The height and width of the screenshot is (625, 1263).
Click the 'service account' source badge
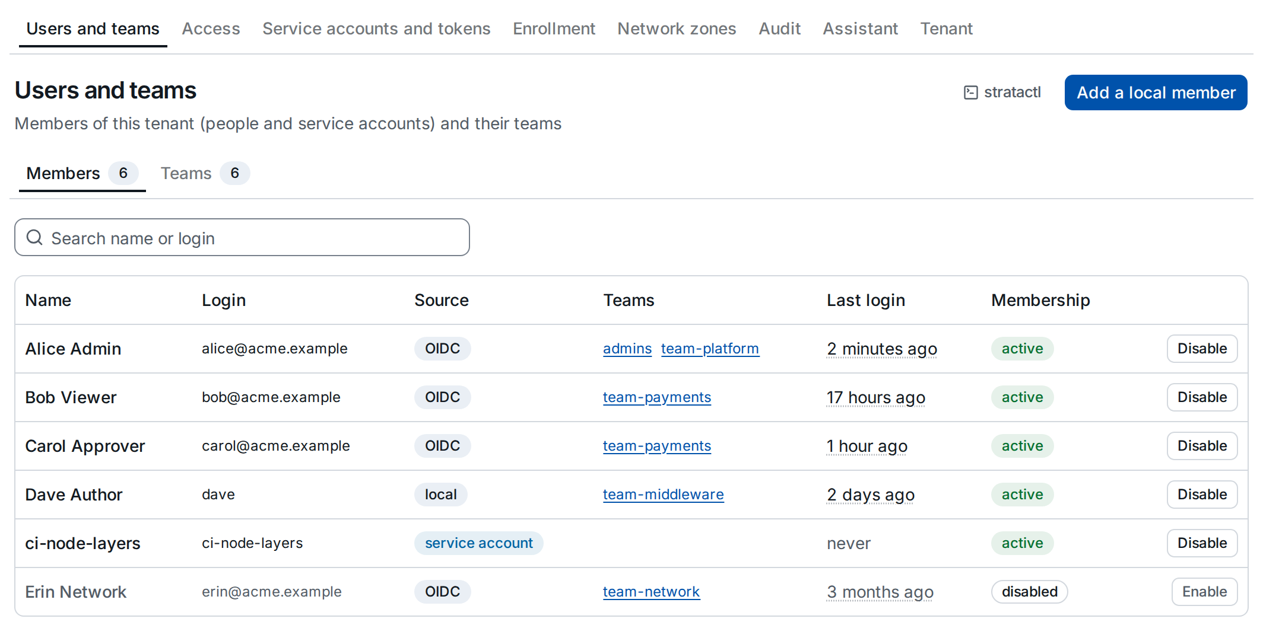point(479,543)
